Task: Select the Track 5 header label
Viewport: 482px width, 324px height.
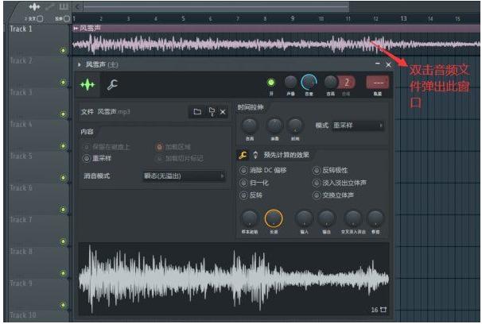Action: pos(21,156)
